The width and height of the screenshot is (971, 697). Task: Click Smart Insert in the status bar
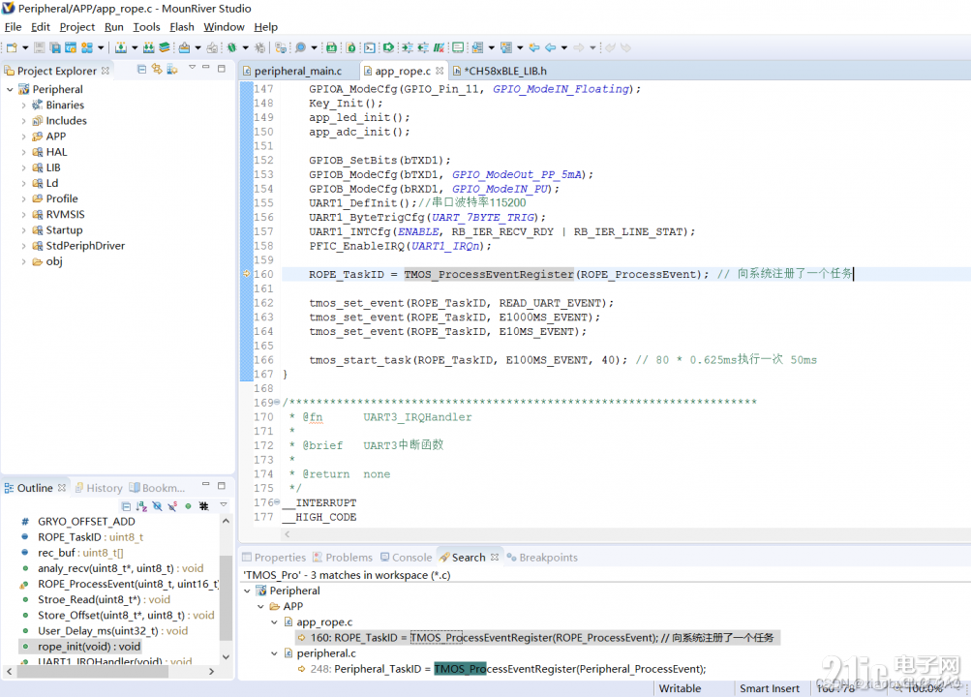tap(770, 689)
